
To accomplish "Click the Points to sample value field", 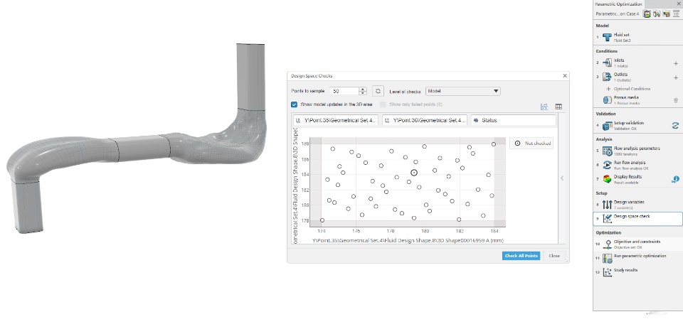I will 344,92.
